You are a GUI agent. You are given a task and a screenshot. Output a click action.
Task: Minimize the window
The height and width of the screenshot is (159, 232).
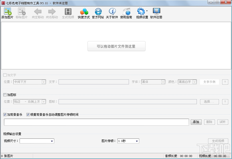[211, 2]
